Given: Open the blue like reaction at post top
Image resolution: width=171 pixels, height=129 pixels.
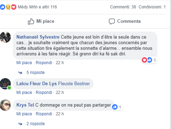Looking at the screenshot, I should click(2, 7).
